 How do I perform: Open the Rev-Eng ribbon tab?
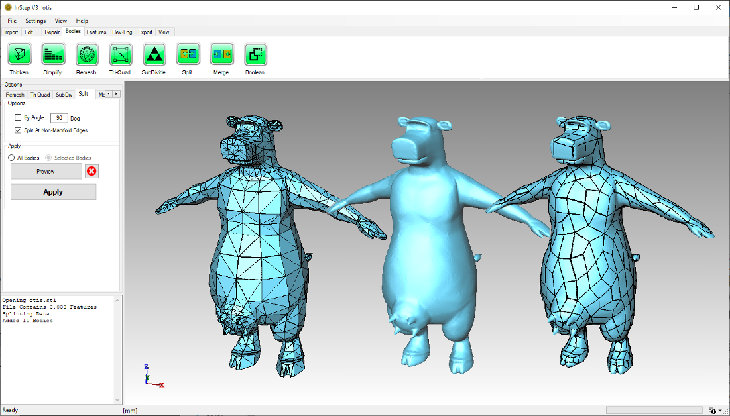122,32
